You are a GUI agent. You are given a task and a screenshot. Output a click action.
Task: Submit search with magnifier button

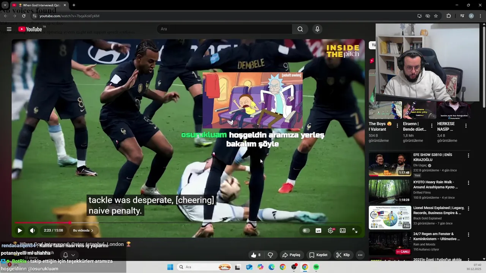point(300,29)
